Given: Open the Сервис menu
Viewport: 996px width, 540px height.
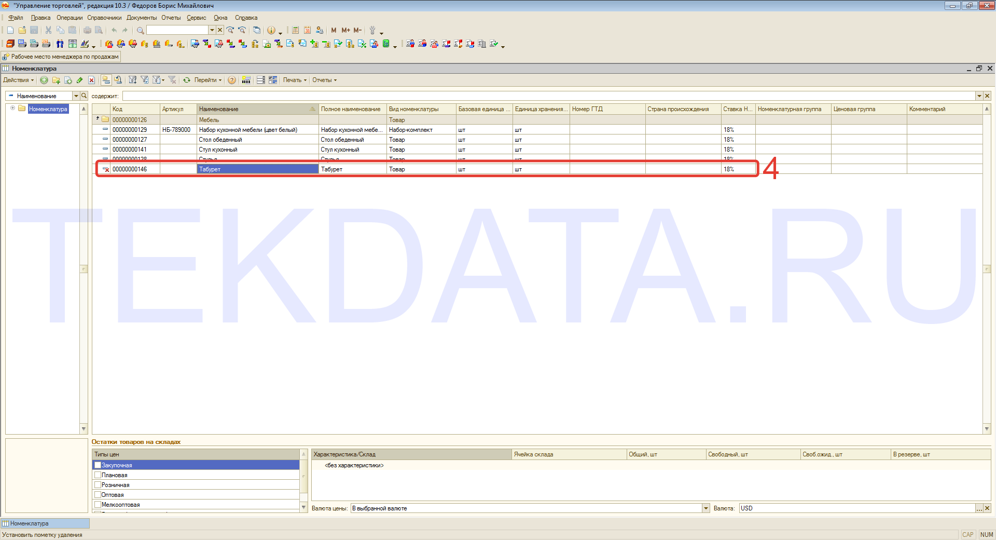Looking at the screenshot, I should click(196, 18).
